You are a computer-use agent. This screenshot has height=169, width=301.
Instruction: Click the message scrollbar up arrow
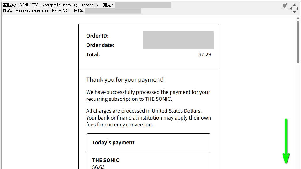298,18
